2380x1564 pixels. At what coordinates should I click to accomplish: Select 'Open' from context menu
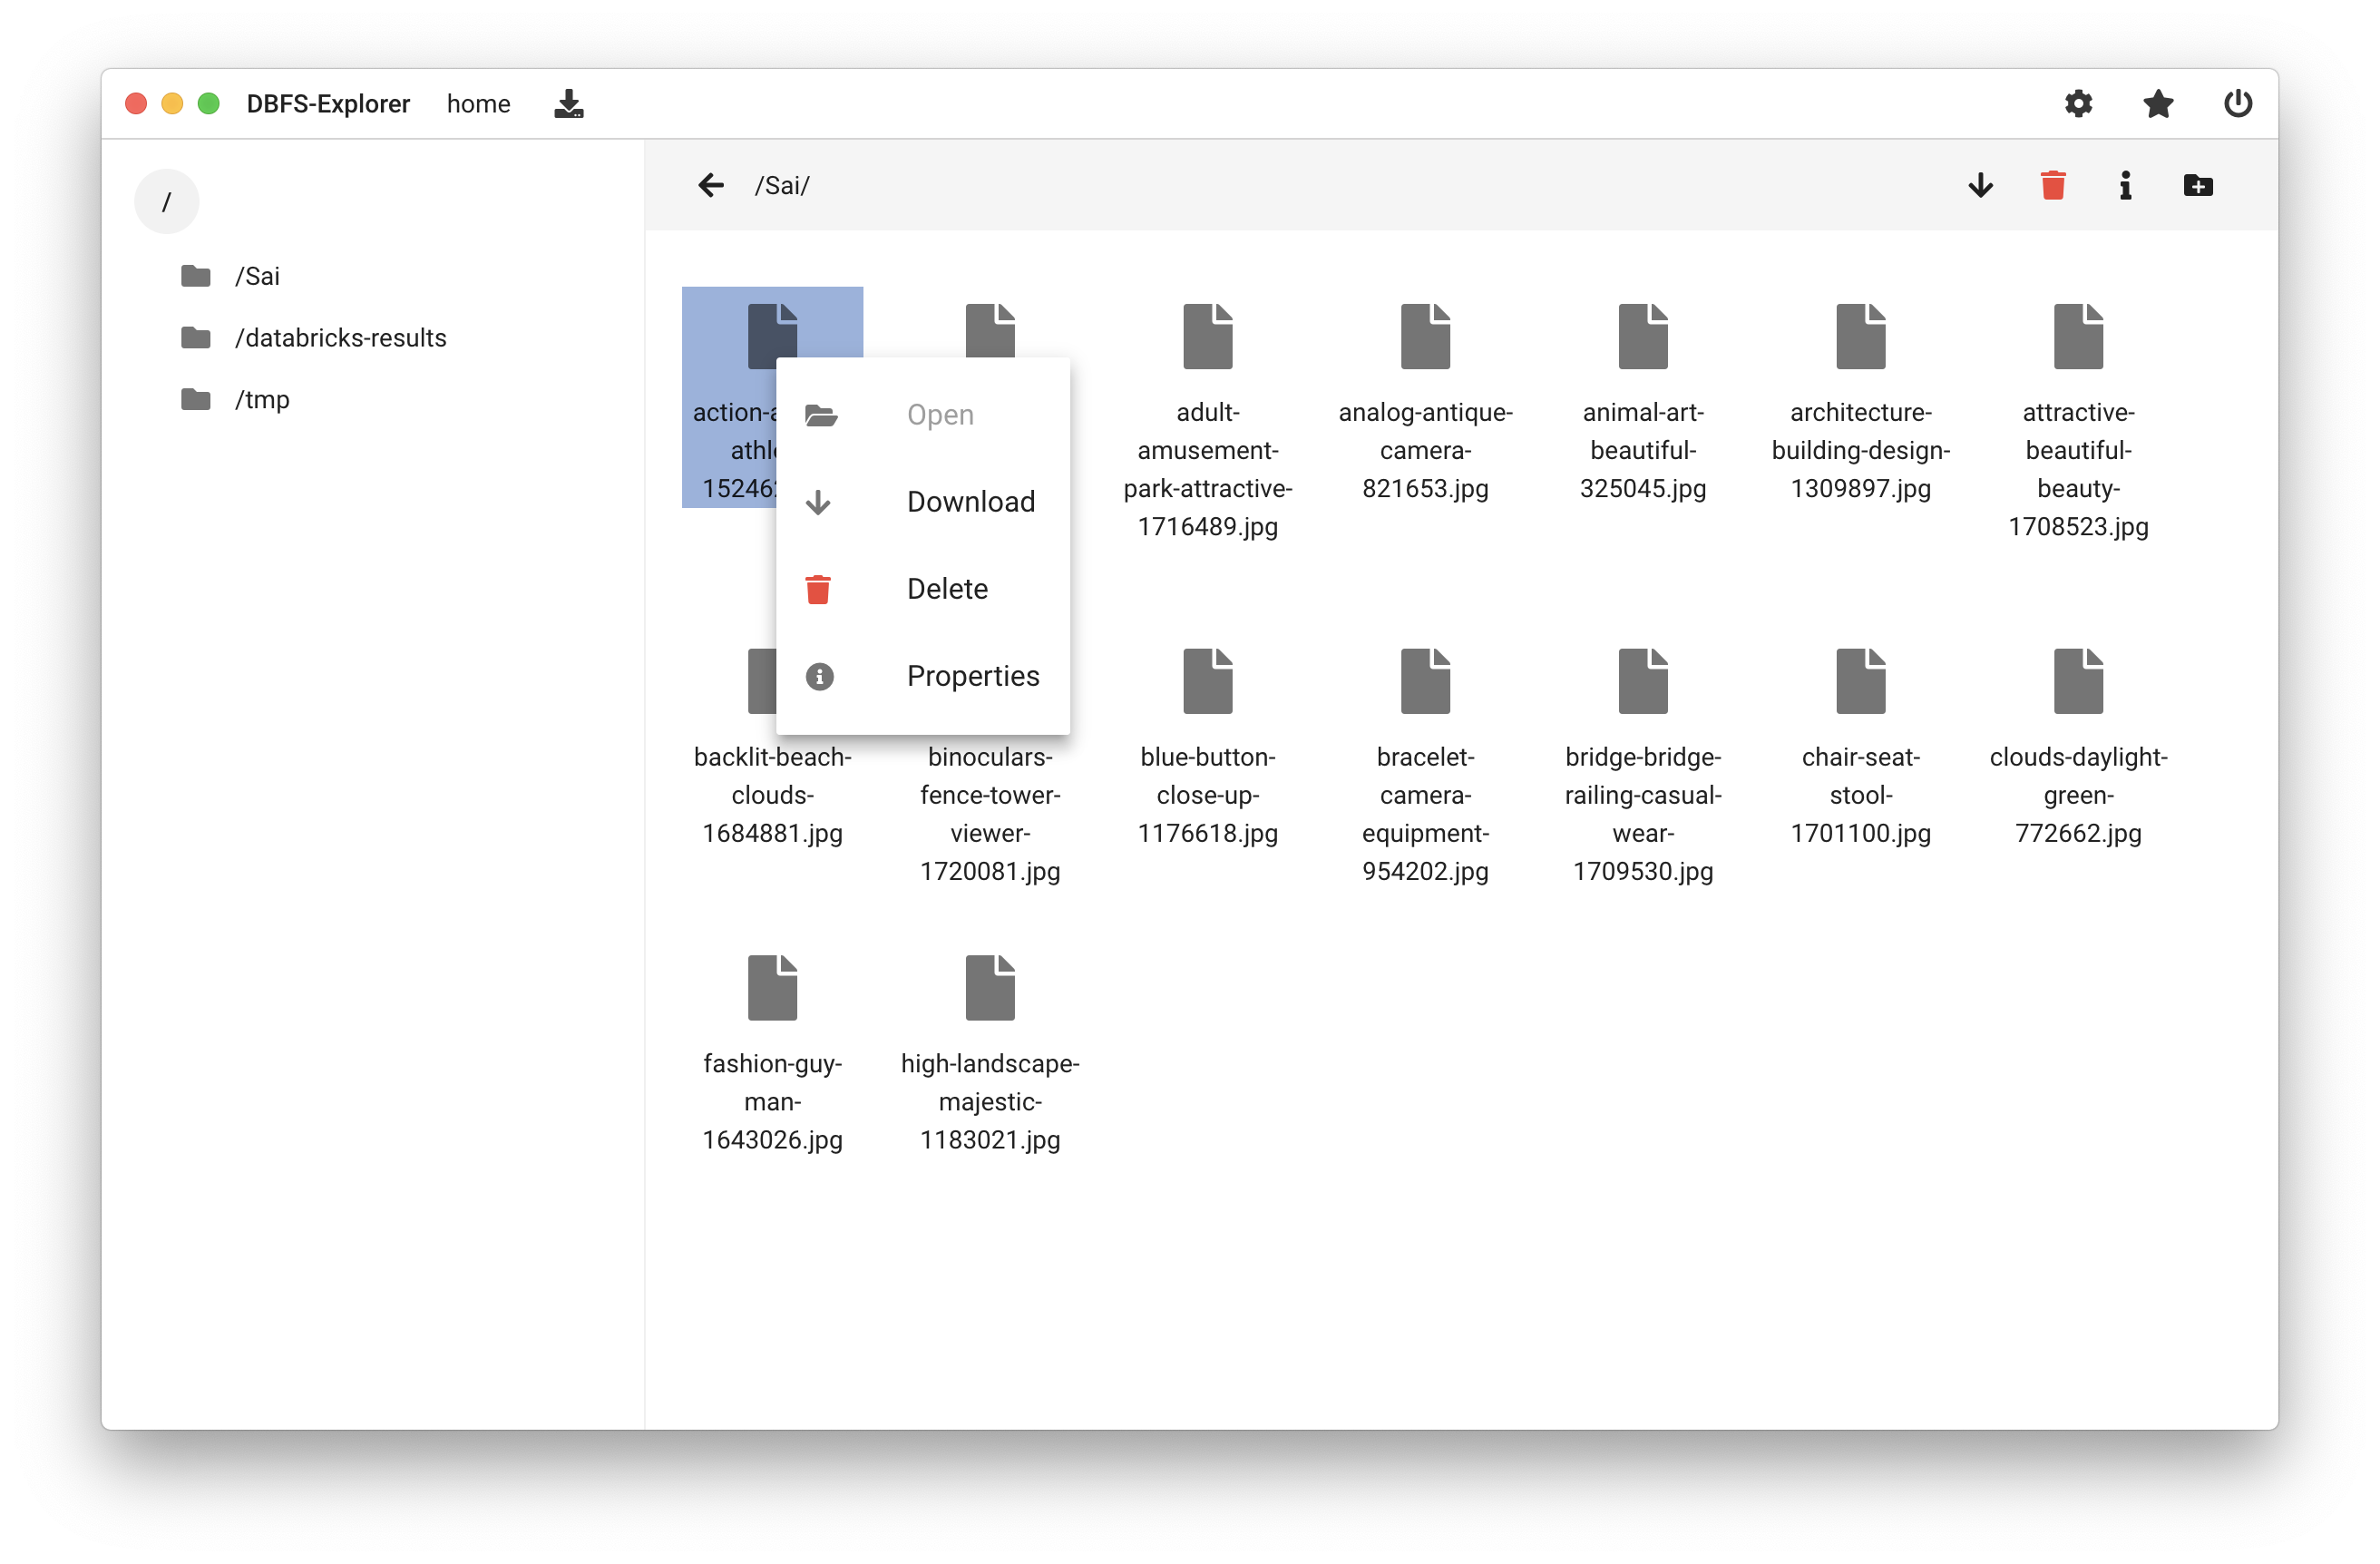pyautogui.click(x=941, y=414)
